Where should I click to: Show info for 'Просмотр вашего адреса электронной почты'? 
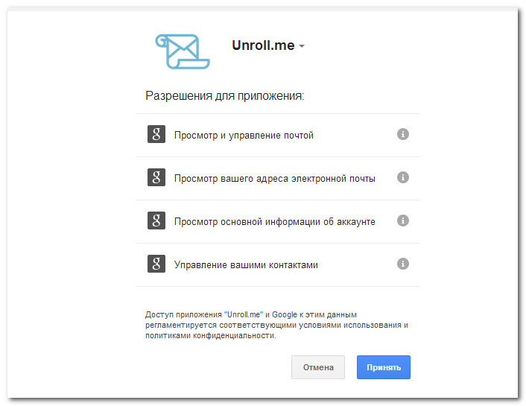tap(403, 177)
